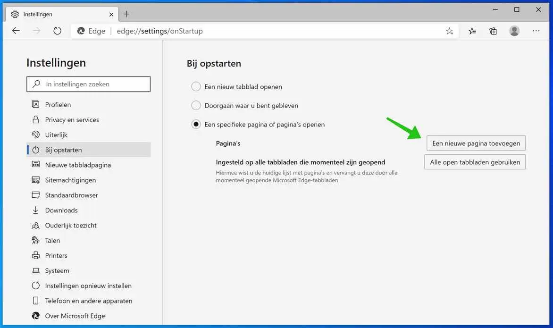553x328 pixels.
Task: Click the Printers icon
Action: (35, 255)
